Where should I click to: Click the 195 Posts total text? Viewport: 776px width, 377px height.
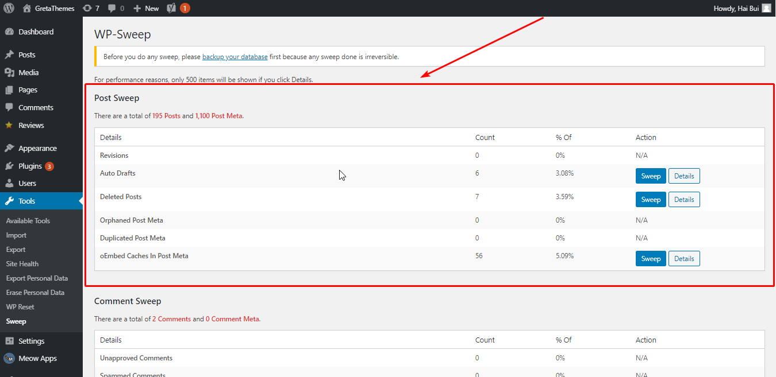click(x=166, y=116)
